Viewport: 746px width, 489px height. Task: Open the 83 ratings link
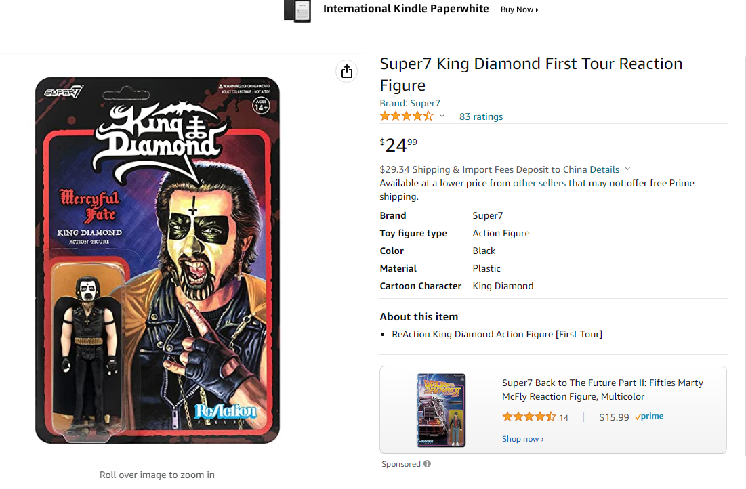point(481,116)
